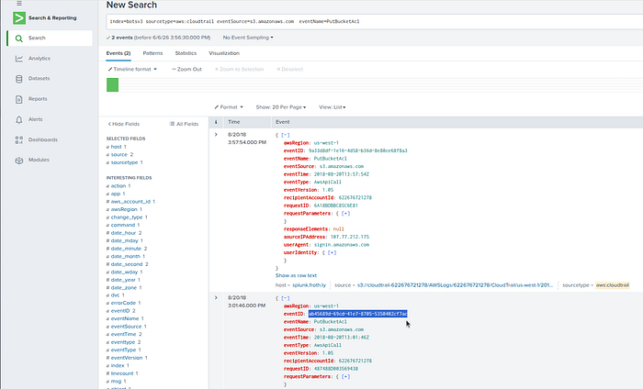Expand requestParameters in first event
The image size is (643, 389).
[x=345, y=214]
